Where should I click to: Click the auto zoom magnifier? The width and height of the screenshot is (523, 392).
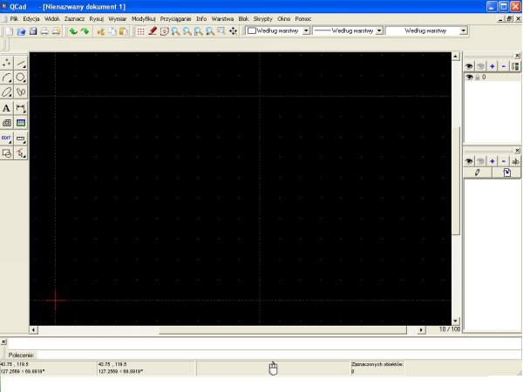[x=199, y=31]
